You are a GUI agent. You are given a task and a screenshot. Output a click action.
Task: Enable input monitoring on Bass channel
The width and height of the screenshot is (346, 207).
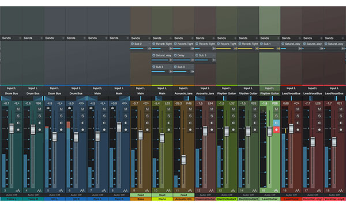147,123
